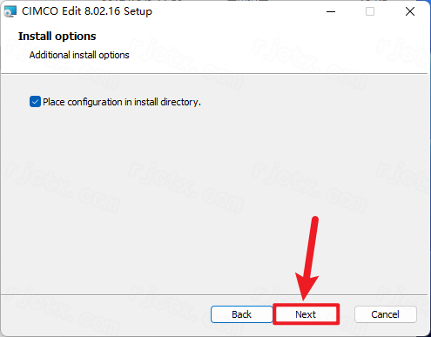Viewport: 431px width, 337px height.
Task: Click the CIMCO Edit installer title icon
Action: pyautogui.click(x=10, y=11)
